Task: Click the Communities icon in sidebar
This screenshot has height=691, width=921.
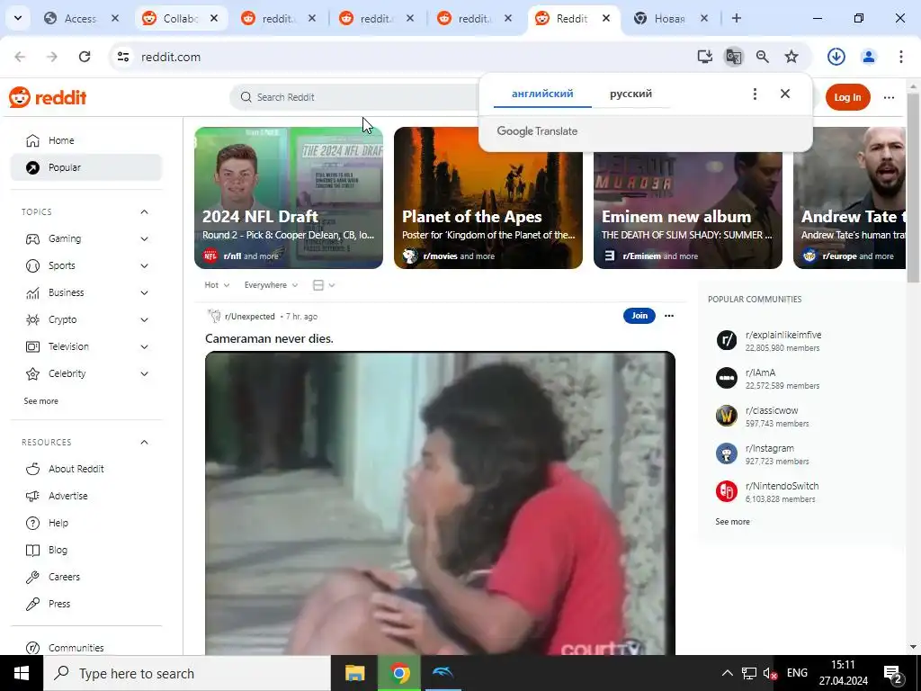Action: pos(33,648)
